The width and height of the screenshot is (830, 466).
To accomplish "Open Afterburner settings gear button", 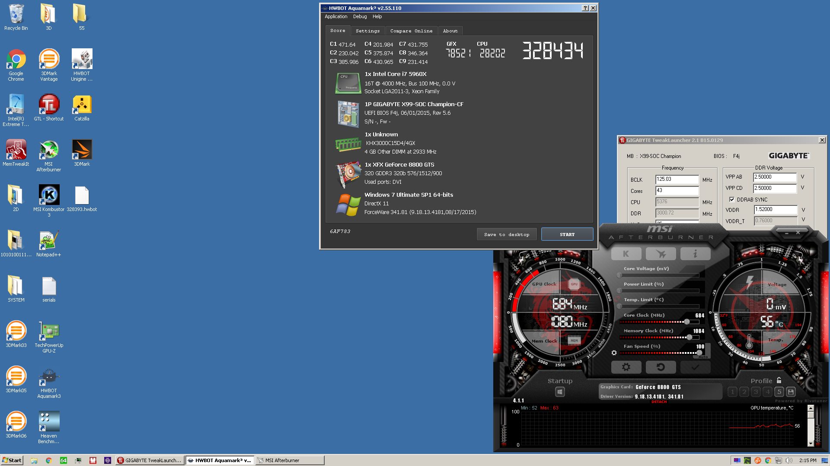I will point(626,367).
